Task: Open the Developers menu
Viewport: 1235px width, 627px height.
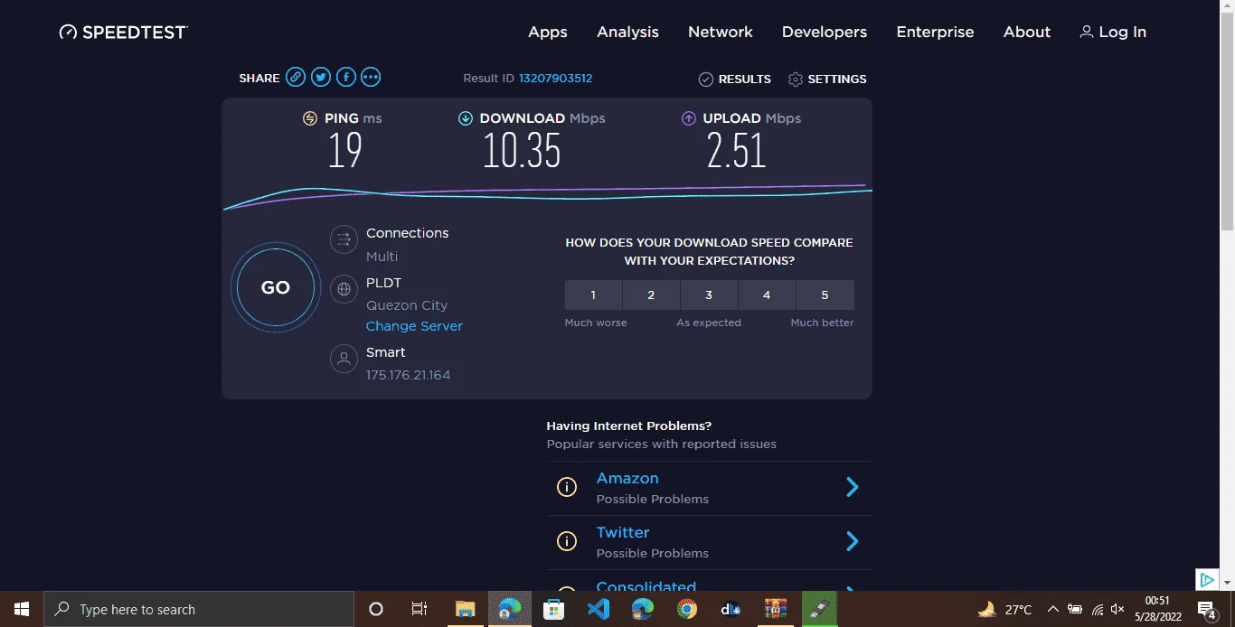Action: 825,32
